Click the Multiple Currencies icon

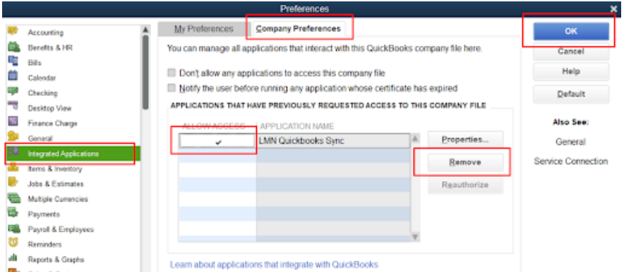coord(14,198)
